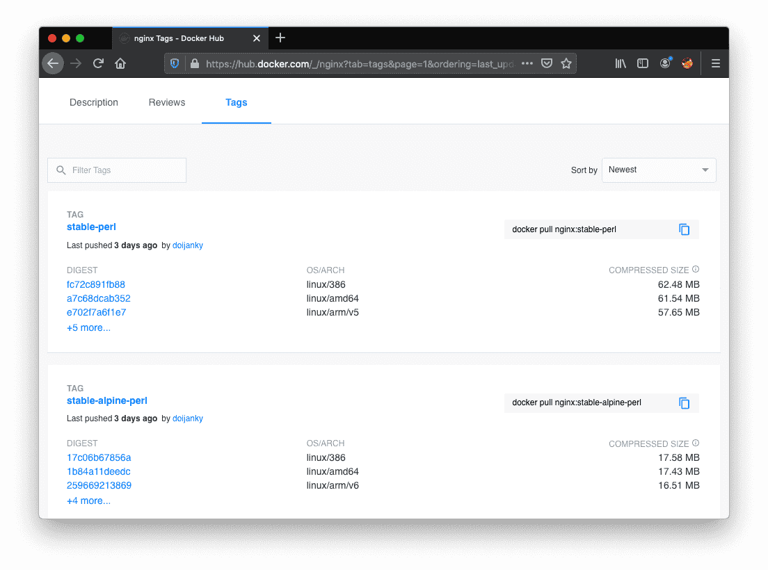The width and height of the screenshot is (768, 570).
Task: Expand +5 more digests for stable-perl
Action: tap(88, 328)
